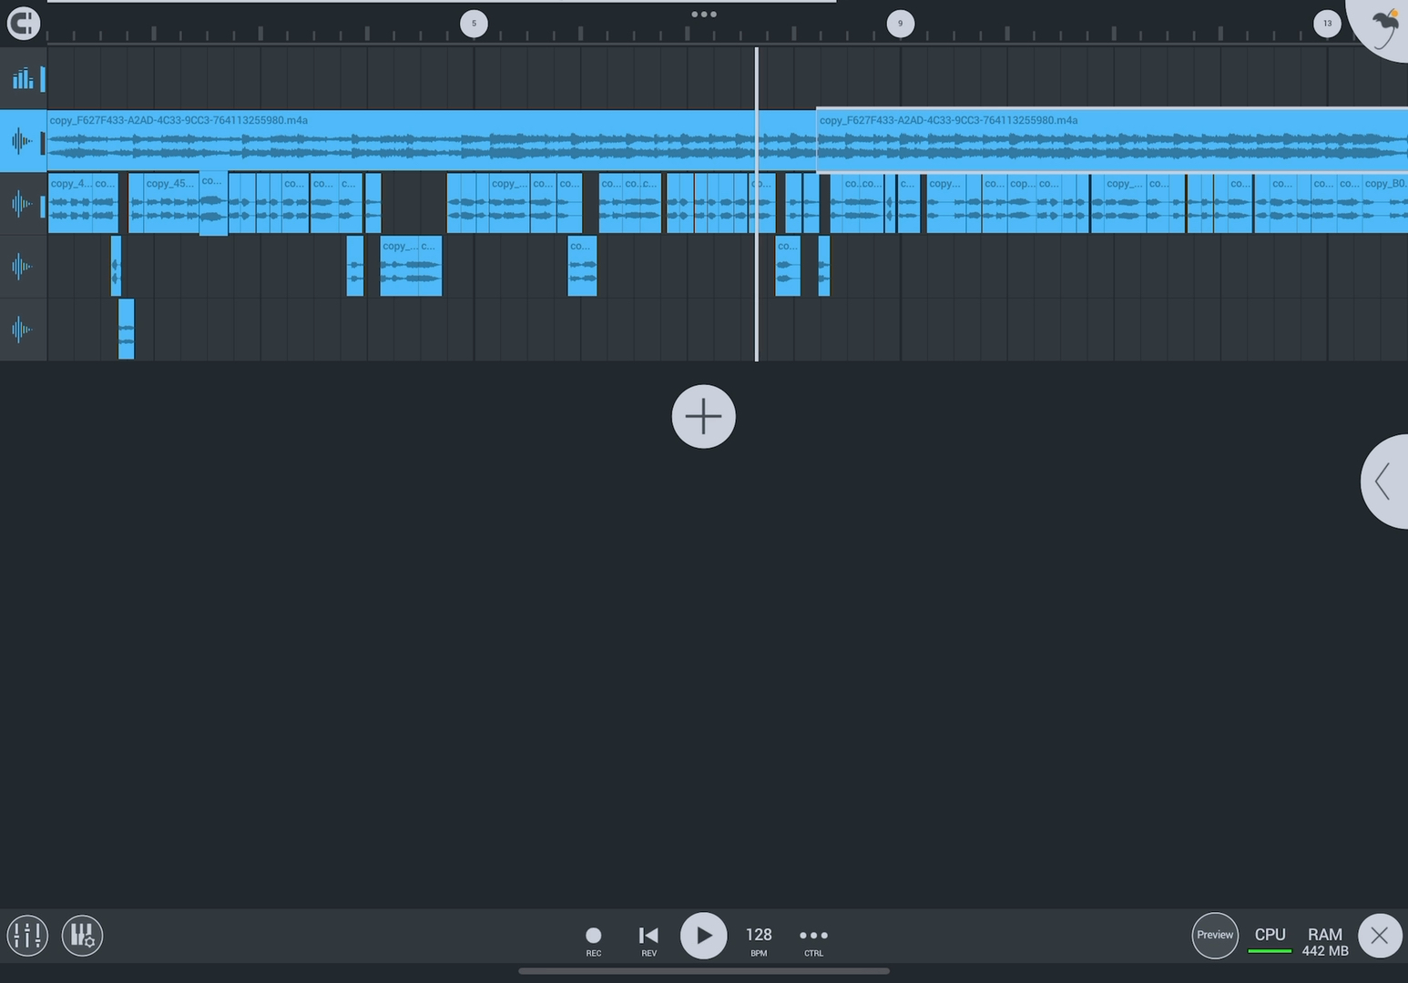Select the copy_45... clip on third track
Viewport: 1408px width, 983px height.
tap(171, 204)
